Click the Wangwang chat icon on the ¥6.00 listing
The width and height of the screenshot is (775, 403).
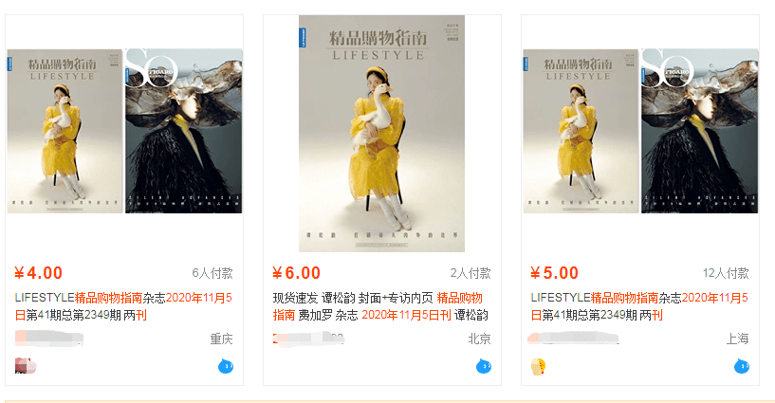pyautogui.click(x=484, y=366)
